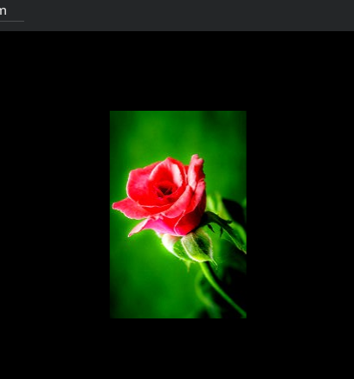
Task: Click the dark center of the rose
Action: pyautogui.click(x=165, y=190)
